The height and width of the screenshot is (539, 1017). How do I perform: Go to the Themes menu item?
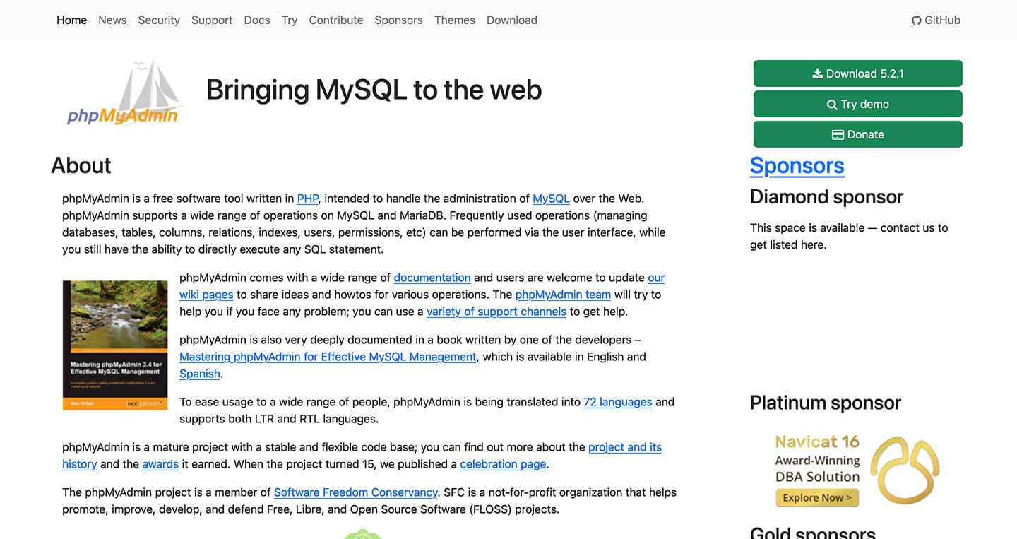pos(455,20)
